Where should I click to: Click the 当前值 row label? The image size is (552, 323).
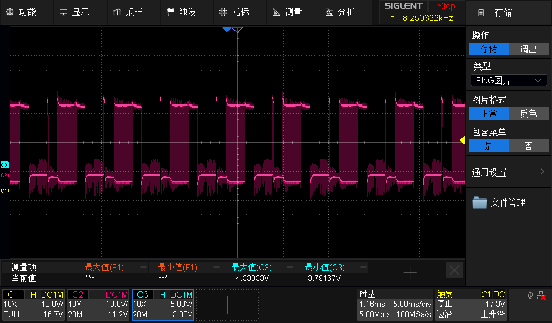point(24,278)
